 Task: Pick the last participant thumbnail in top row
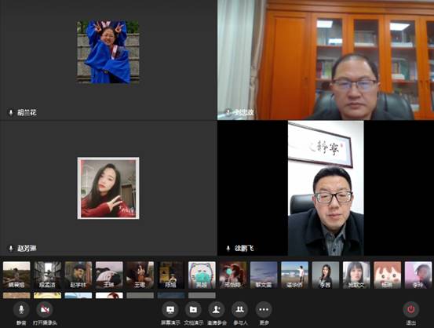[418, 275]
